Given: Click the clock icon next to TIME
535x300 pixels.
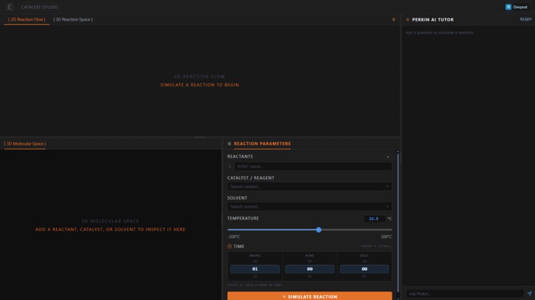Looking at the screenshot, I should pyautogui.click(x=229, y=246).
